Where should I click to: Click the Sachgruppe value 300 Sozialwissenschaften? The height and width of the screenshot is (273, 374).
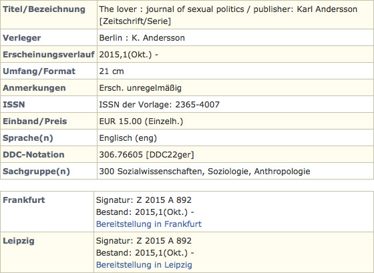[204, 172]
